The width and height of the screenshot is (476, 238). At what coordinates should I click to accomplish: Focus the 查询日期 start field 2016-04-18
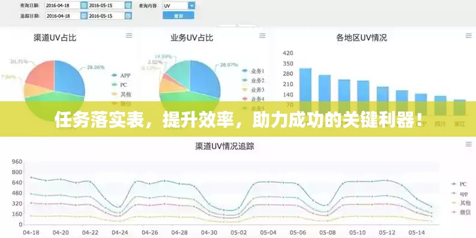tap(62, 5)
